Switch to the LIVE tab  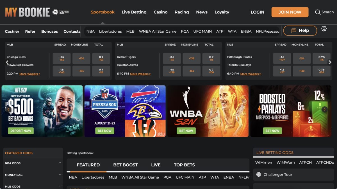point(156,165)
